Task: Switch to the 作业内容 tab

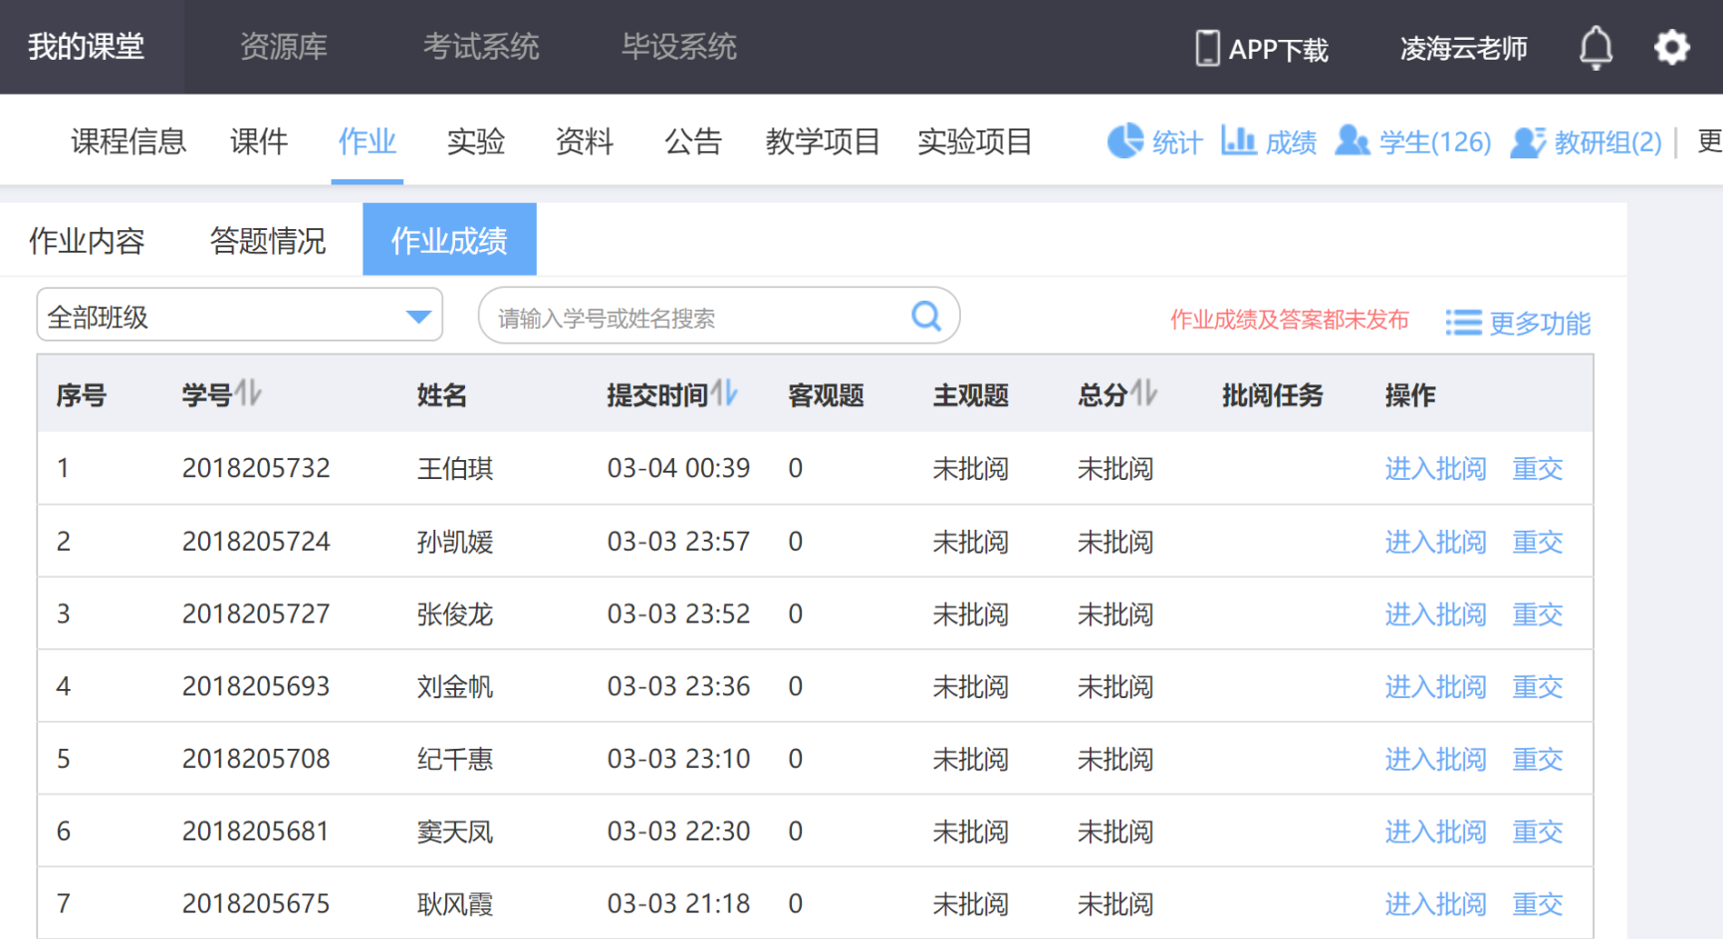Action: pos(87,240)
